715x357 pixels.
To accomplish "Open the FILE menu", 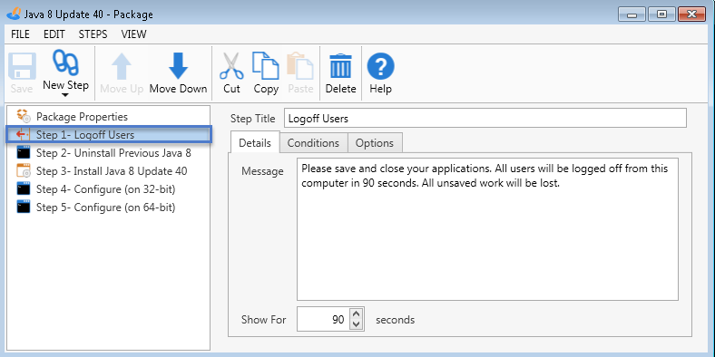I will click(20, 34).
